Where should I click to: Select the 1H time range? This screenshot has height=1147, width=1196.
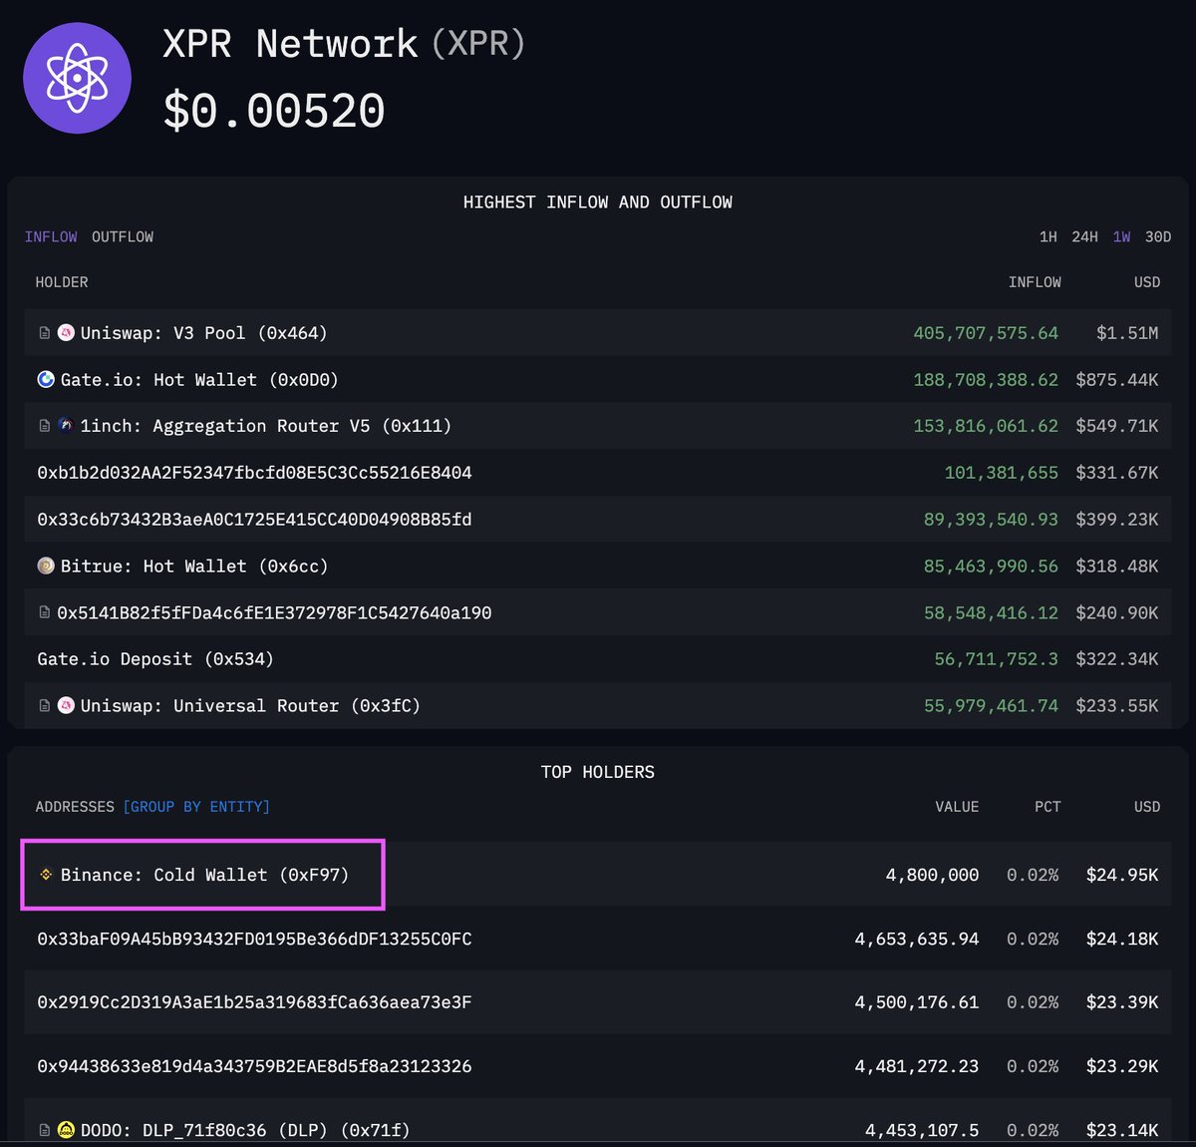pyautogui.click(x=1048, y=236)
